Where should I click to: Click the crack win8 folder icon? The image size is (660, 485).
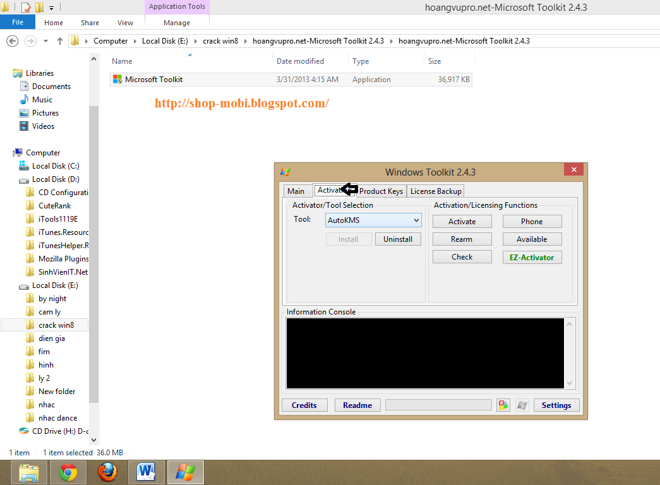tap(30, 325)
